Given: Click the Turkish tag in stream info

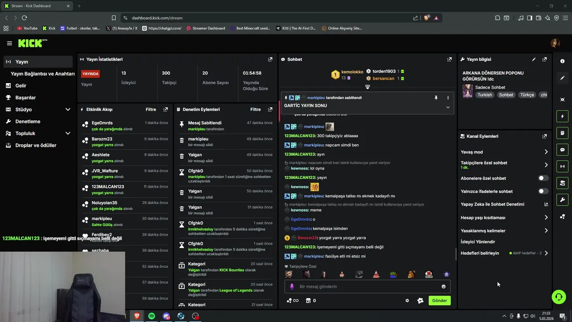Looking at the screenshot, I should point(484,95).
